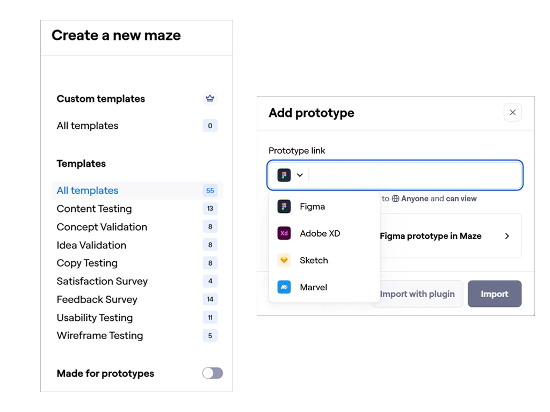Click the crown icon beside Custom templates

point(210,98)
